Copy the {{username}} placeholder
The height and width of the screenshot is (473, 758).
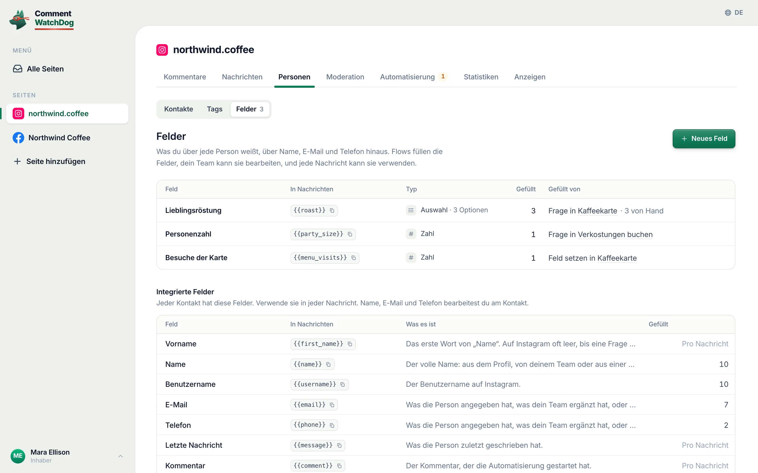[x=343, y=384]
